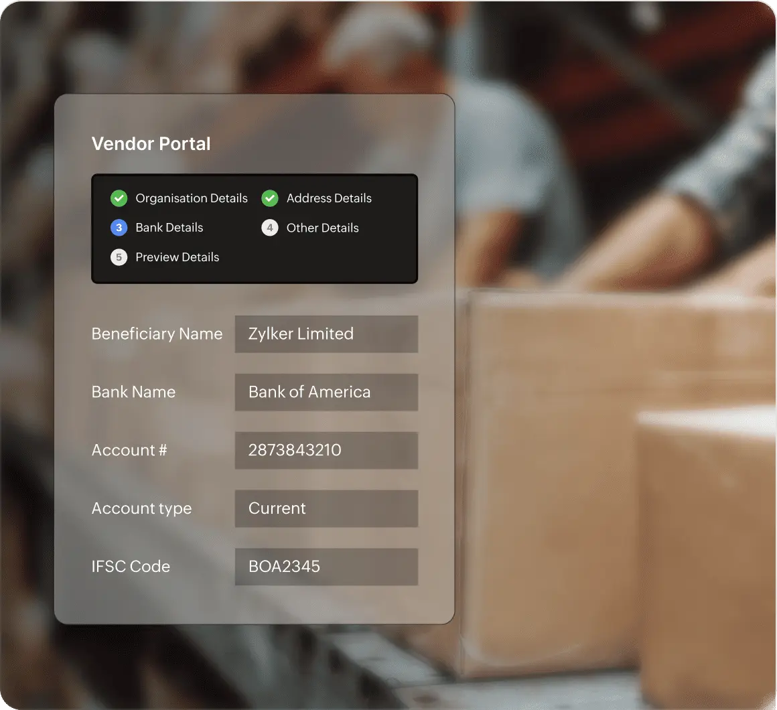
Task: Click the green check icon for Address Details
Action: pyautogui.click(x=270, y=198)
